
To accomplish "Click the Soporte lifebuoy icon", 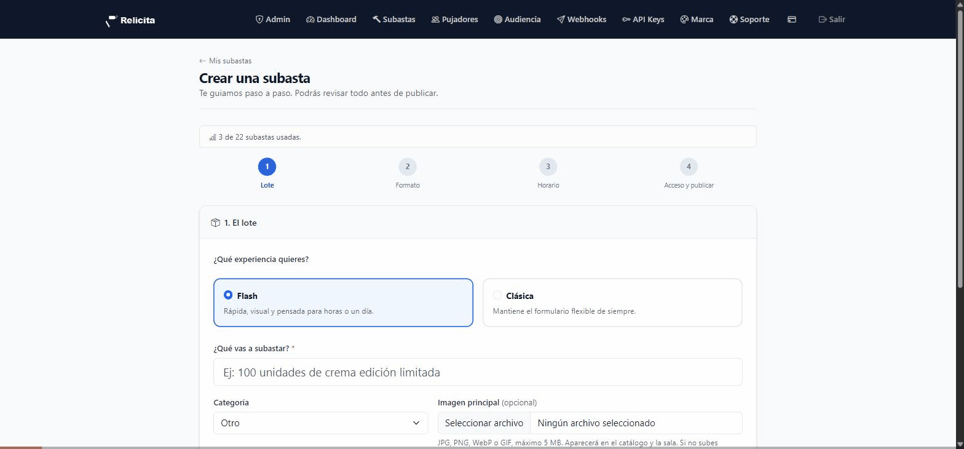I will pyautogui.click(x=733, y=19).
